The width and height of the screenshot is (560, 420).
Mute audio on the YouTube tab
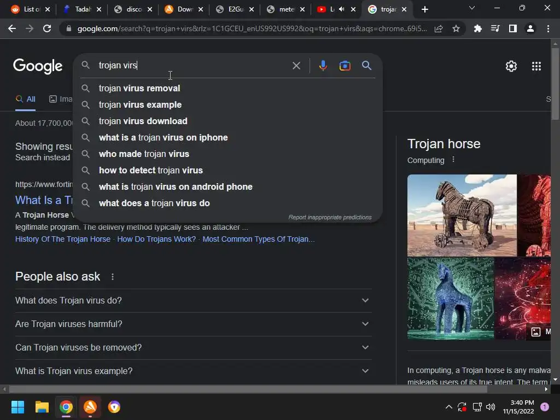[341, 9]
